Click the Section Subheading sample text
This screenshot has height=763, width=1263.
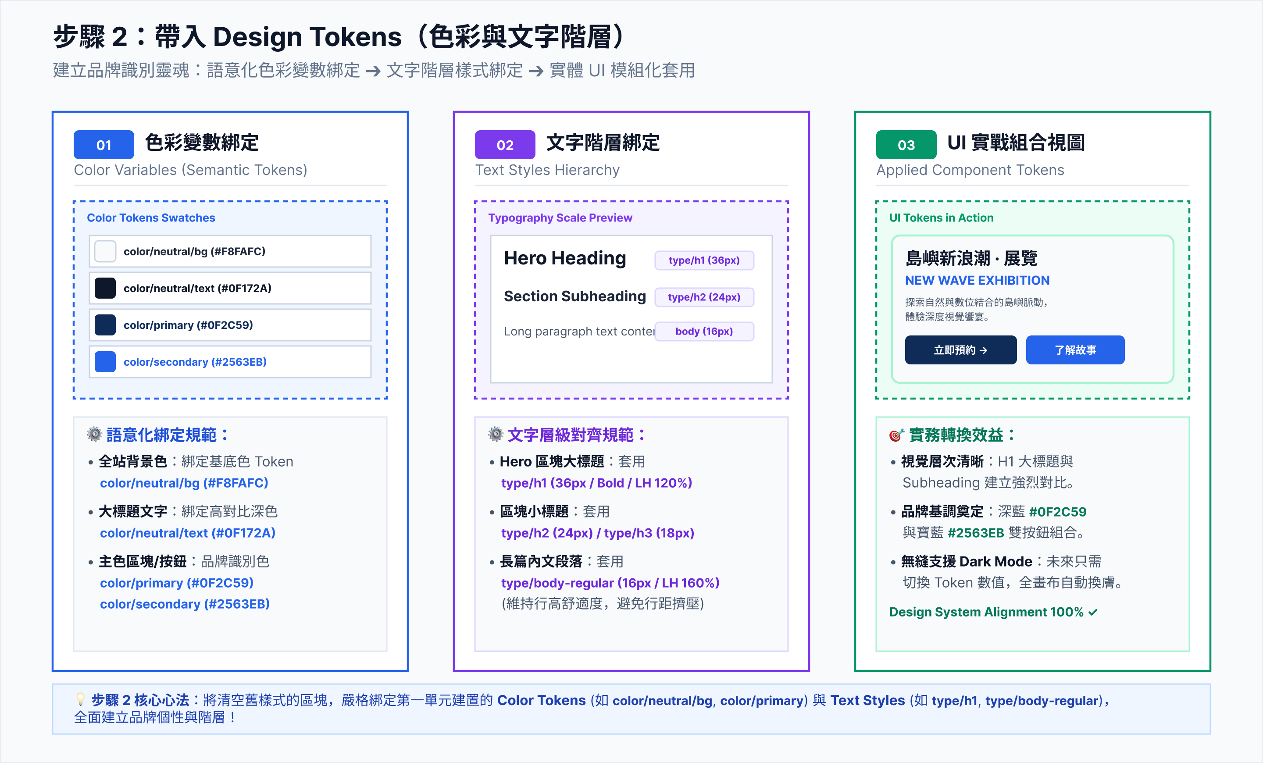point(574,296)
